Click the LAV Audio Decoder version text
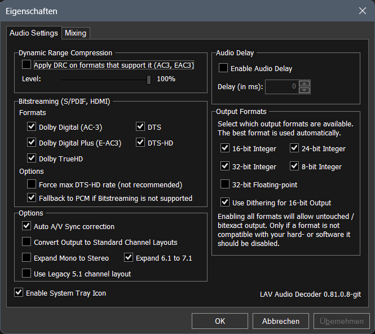 [310, 295]
